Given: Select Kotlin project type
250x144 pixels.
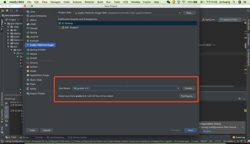Looking at the screenshot, I should click(x=33, y=89).
